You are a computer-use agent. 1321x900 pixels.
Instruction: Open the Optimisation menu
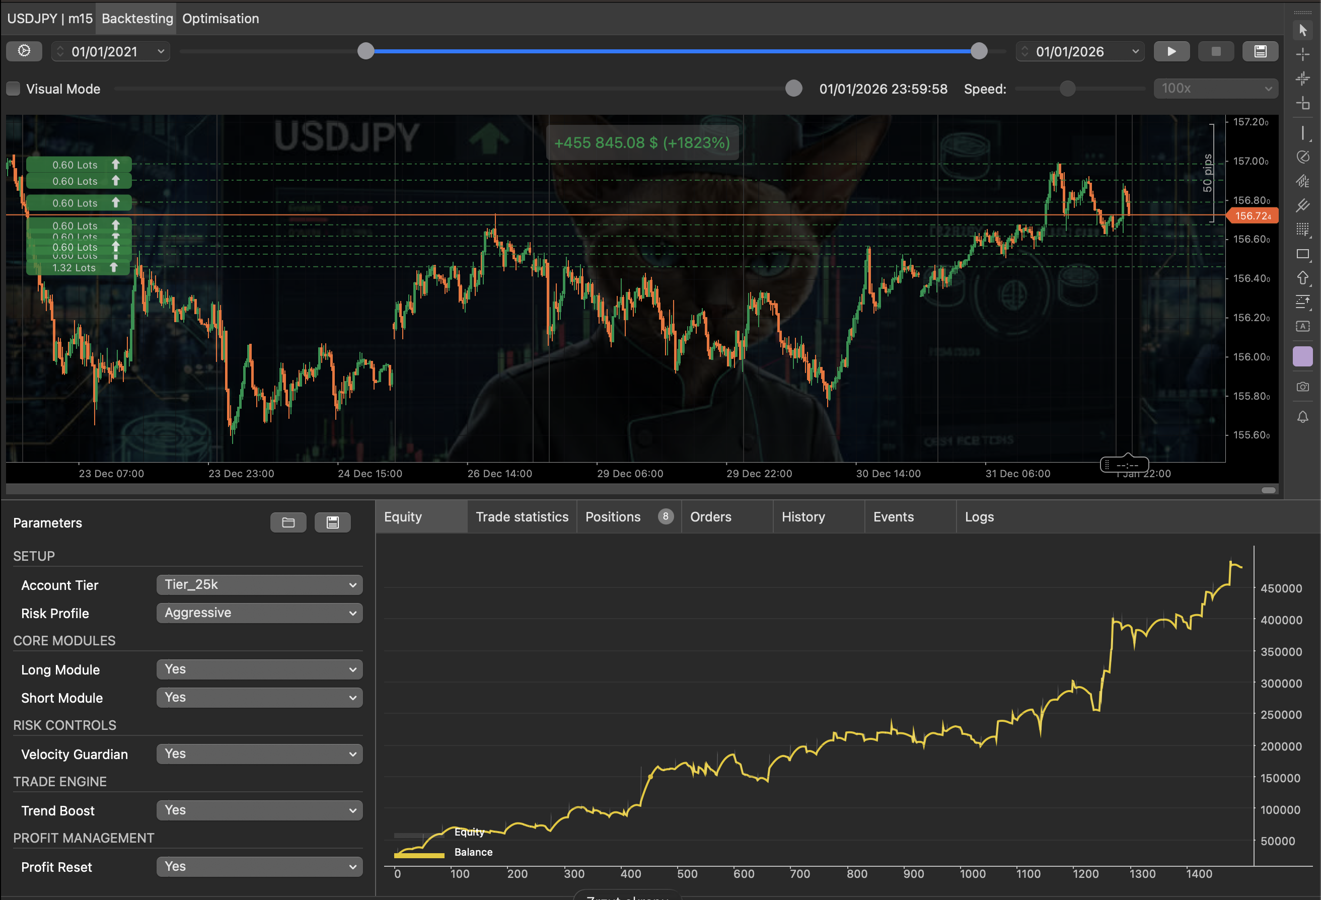(x=221, y=18)
